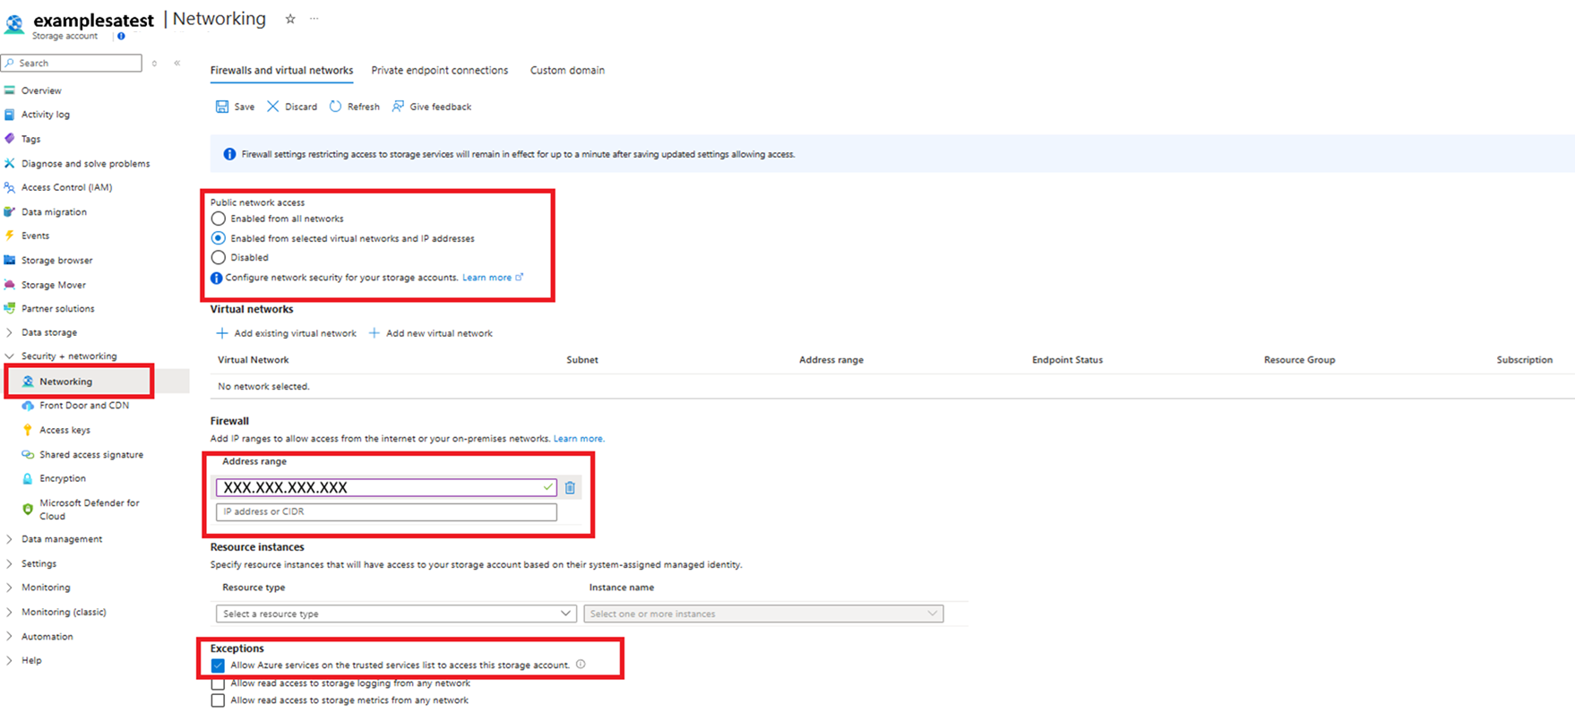Click the expand icon beside sidebar search

154,63
